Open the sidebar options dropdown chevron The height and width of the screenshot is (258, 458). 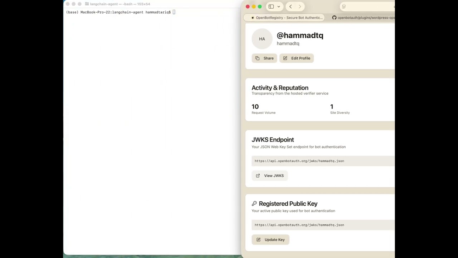click(x=279, y=6)
